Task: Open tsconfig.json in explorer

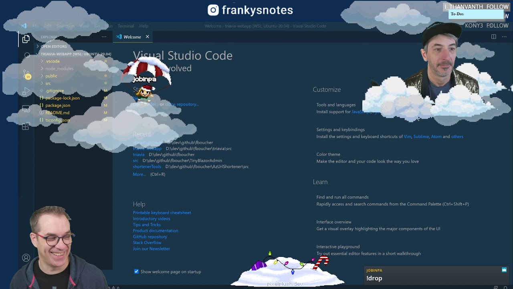Action: click(x=57, y=120)
